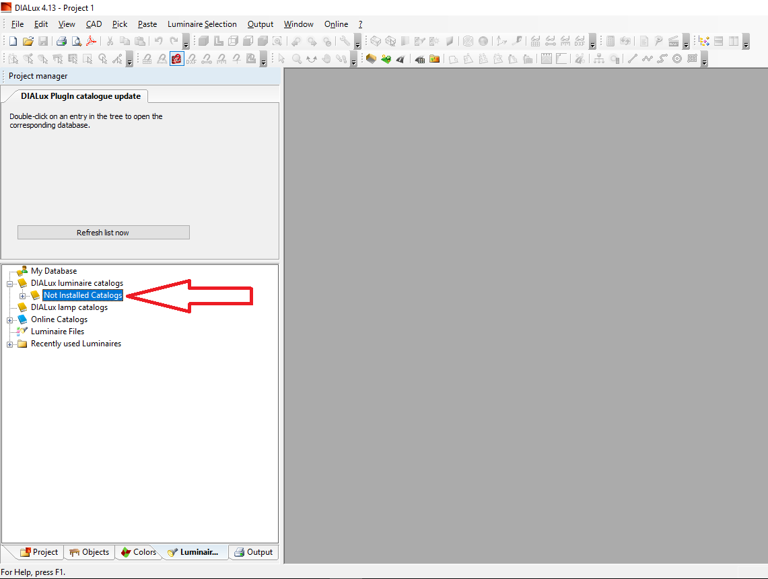Image resolution: width=768 pixels, height=579 pixels.
Task: Click the green luminaire selection icon
Action: [x=386, y=59]
